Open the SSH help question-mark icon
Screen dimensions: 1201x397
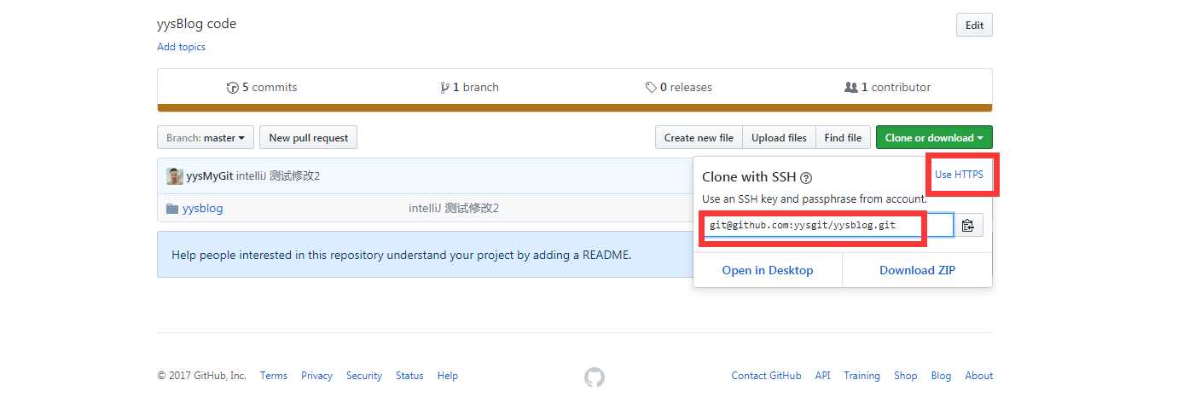[806, 178]
